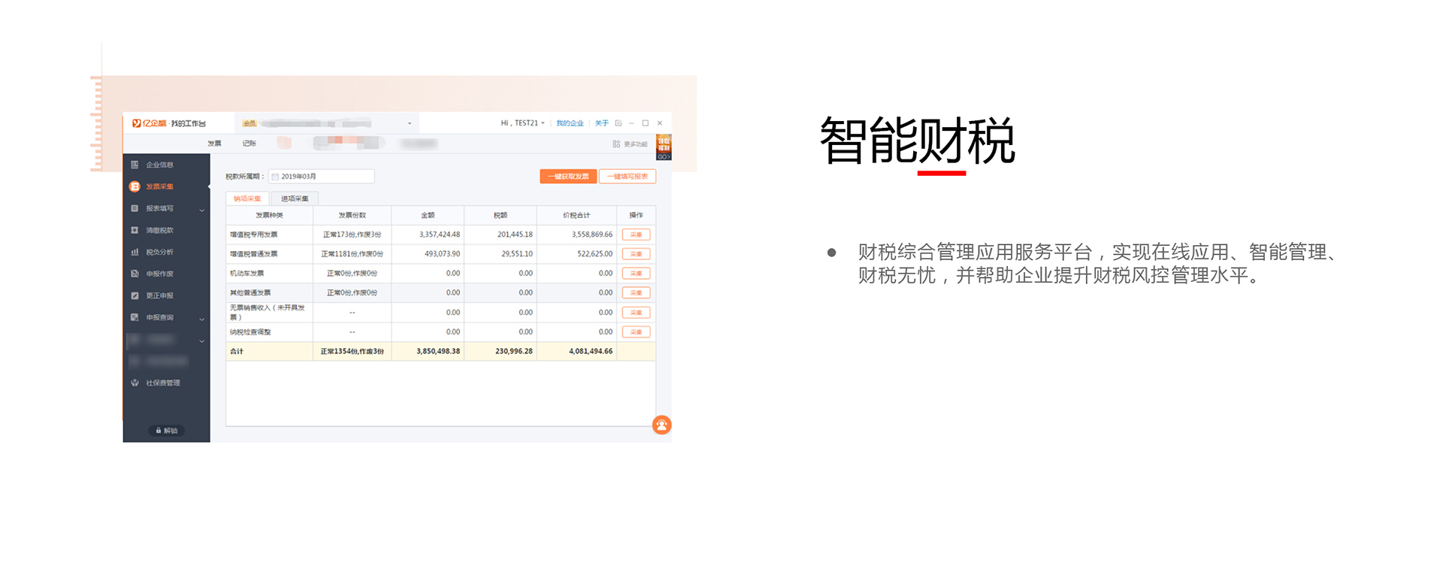Select the cell 正常1354份,作废3份
The width and height of the screenshot is (1443, 569).
[x=352, y=352]
